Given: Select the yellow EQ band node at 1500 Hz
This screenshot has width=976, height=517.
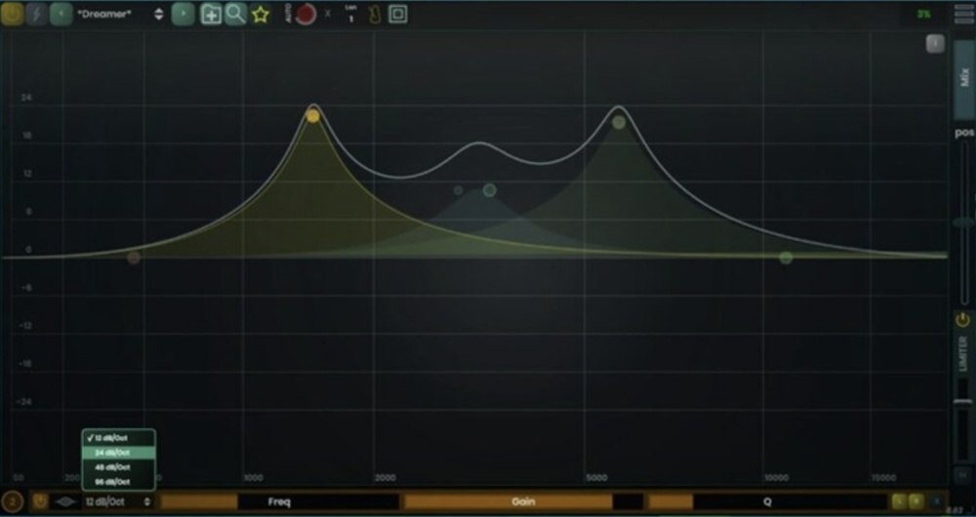Looking at the screenshot, I should [x=313, y=116].
